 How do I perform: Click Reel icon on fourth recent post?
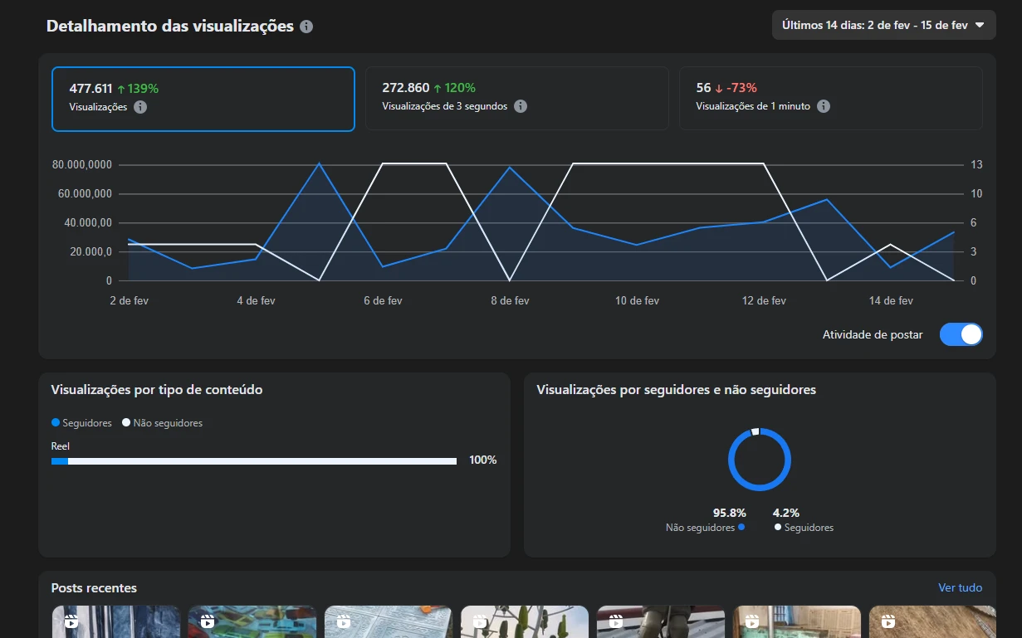click(480, 621)
